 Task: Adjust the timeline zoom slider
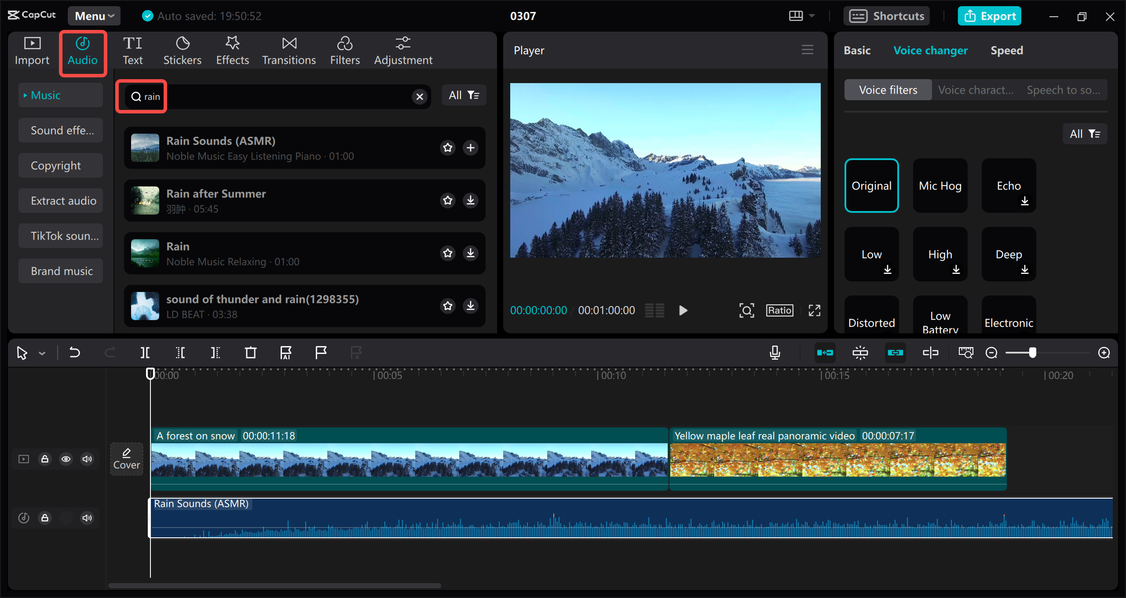click(x=1033, y=352)
